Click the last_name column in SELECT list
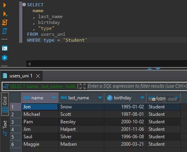Viewport: 187px width, 152px height. pos(50,16)
